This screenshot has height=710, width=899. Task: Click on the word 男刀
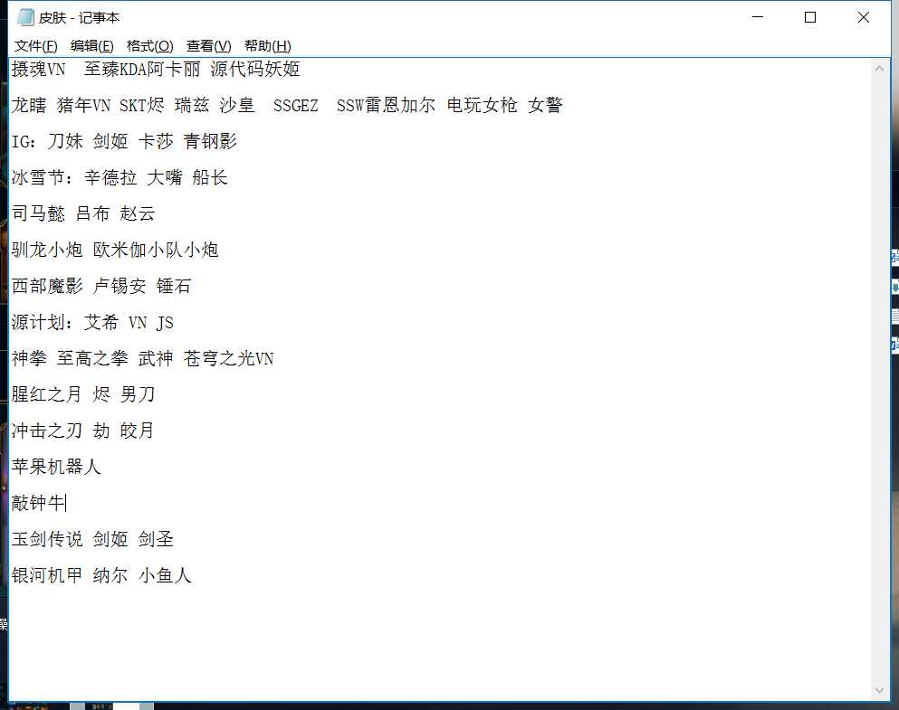(138, 394)
